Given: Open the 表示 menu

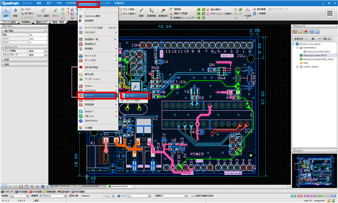Looking at the screenshot, I should click(x=49, y=3).
